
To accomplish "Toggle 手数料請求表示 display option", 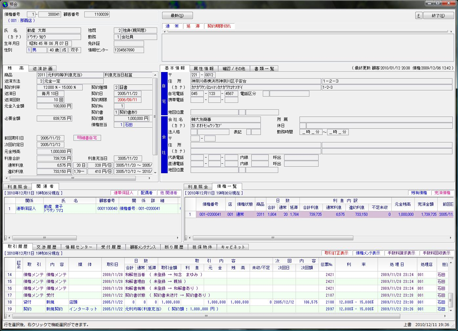I will pos(401,253).
